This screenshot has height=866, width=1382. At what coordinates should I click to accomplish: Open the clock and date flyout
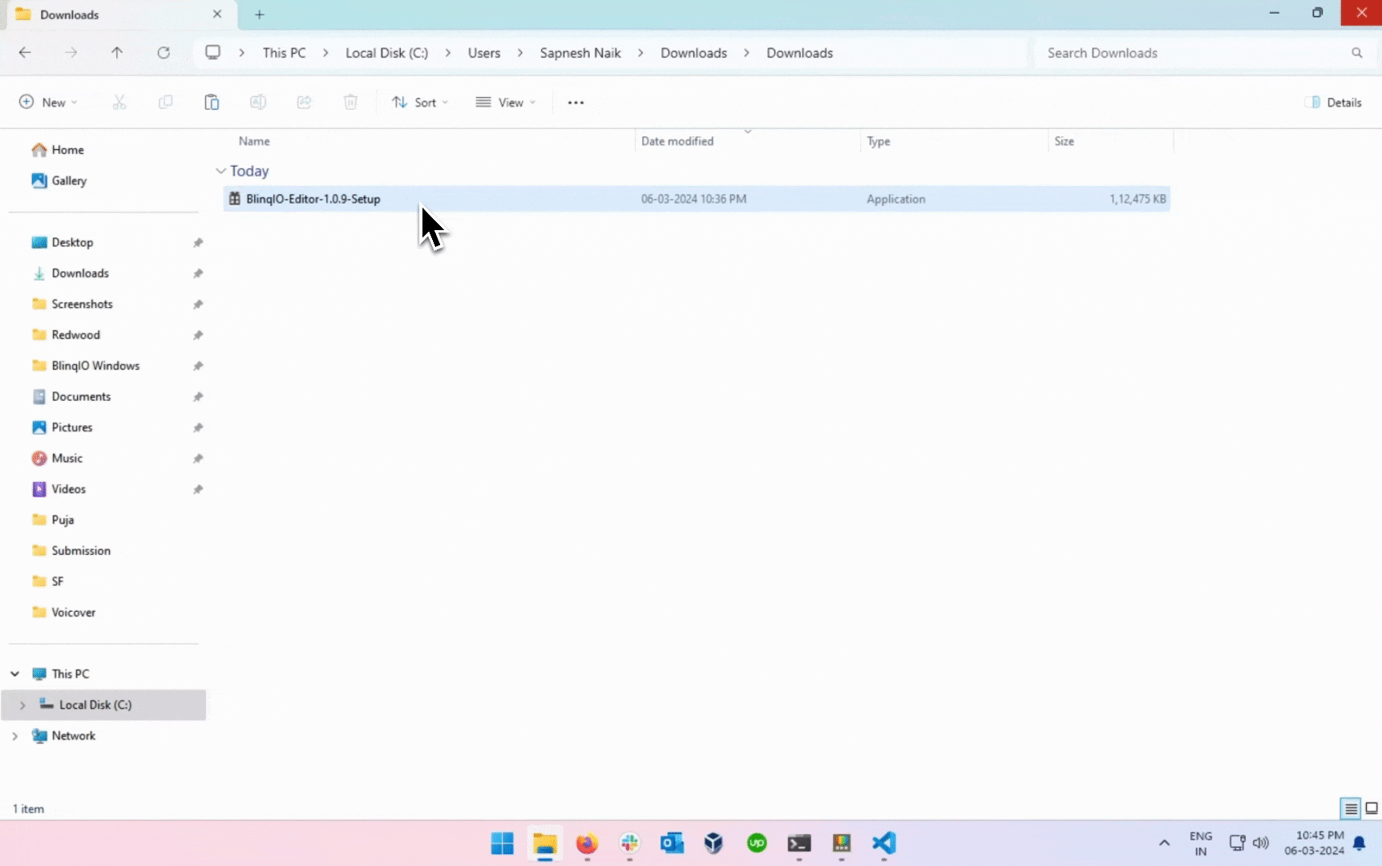pos(1315,844)
